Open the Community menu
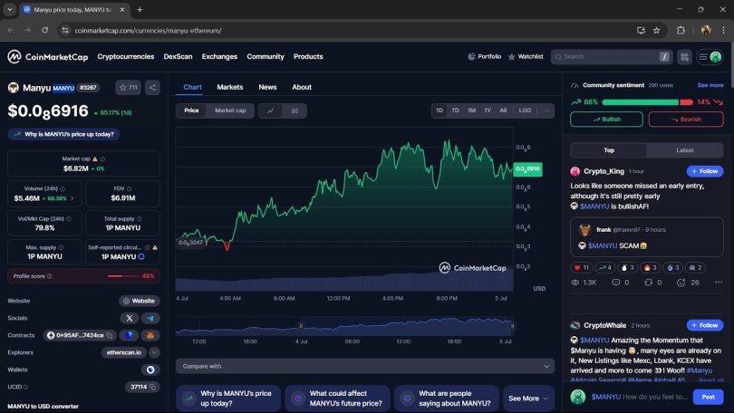 pos(266,56)
